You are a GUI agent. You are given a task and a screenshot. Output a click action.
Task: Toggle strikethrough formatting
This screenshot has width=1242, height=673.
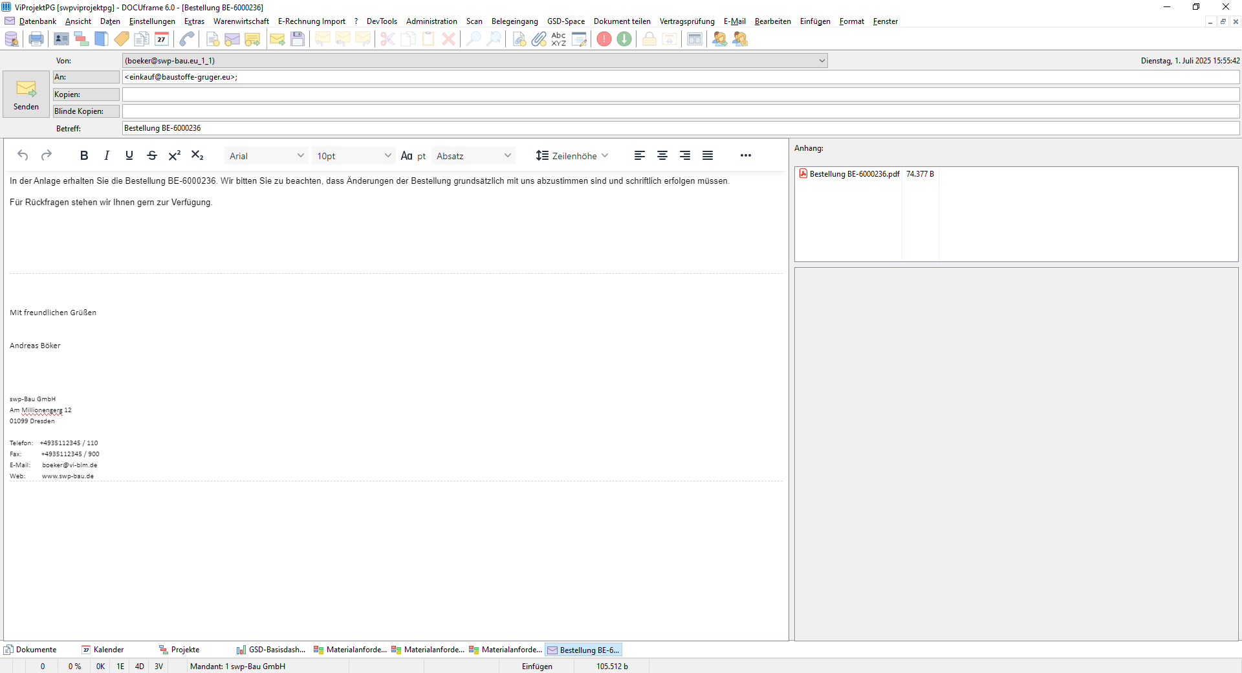pos(152,155)
